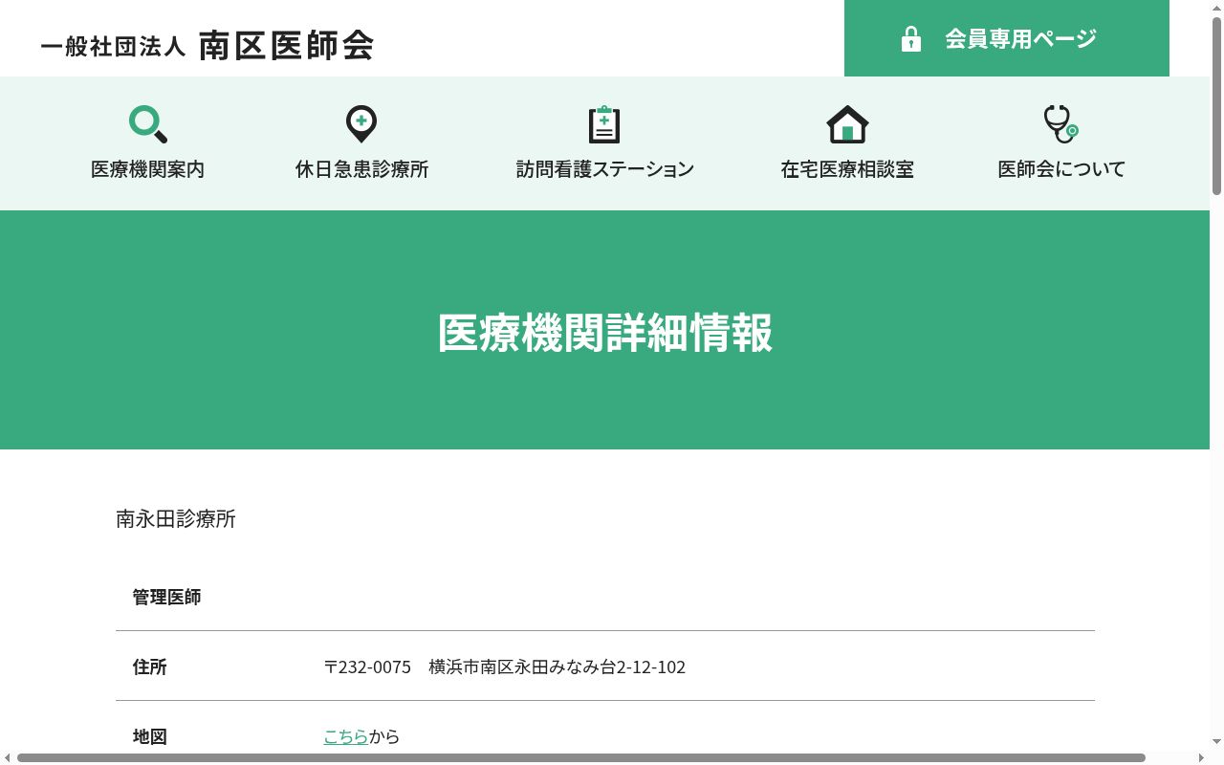Open 医師会について menu item
1224x765 pixels.
coord(1061,169)
